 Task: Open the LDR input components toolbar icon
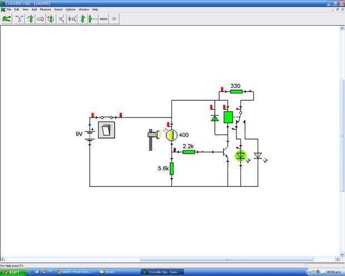(x=51, y=19)
